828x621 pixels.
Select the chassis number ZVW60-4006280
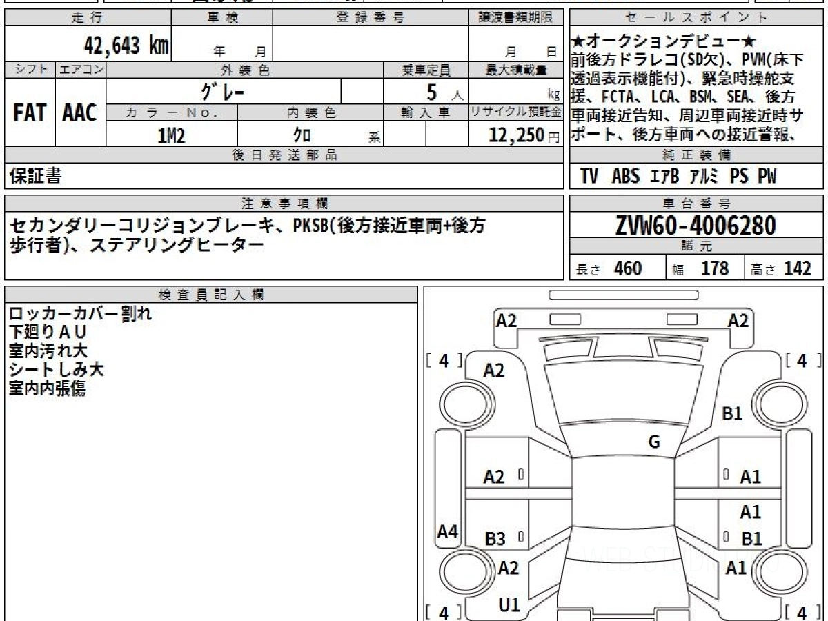coord(696,226)
